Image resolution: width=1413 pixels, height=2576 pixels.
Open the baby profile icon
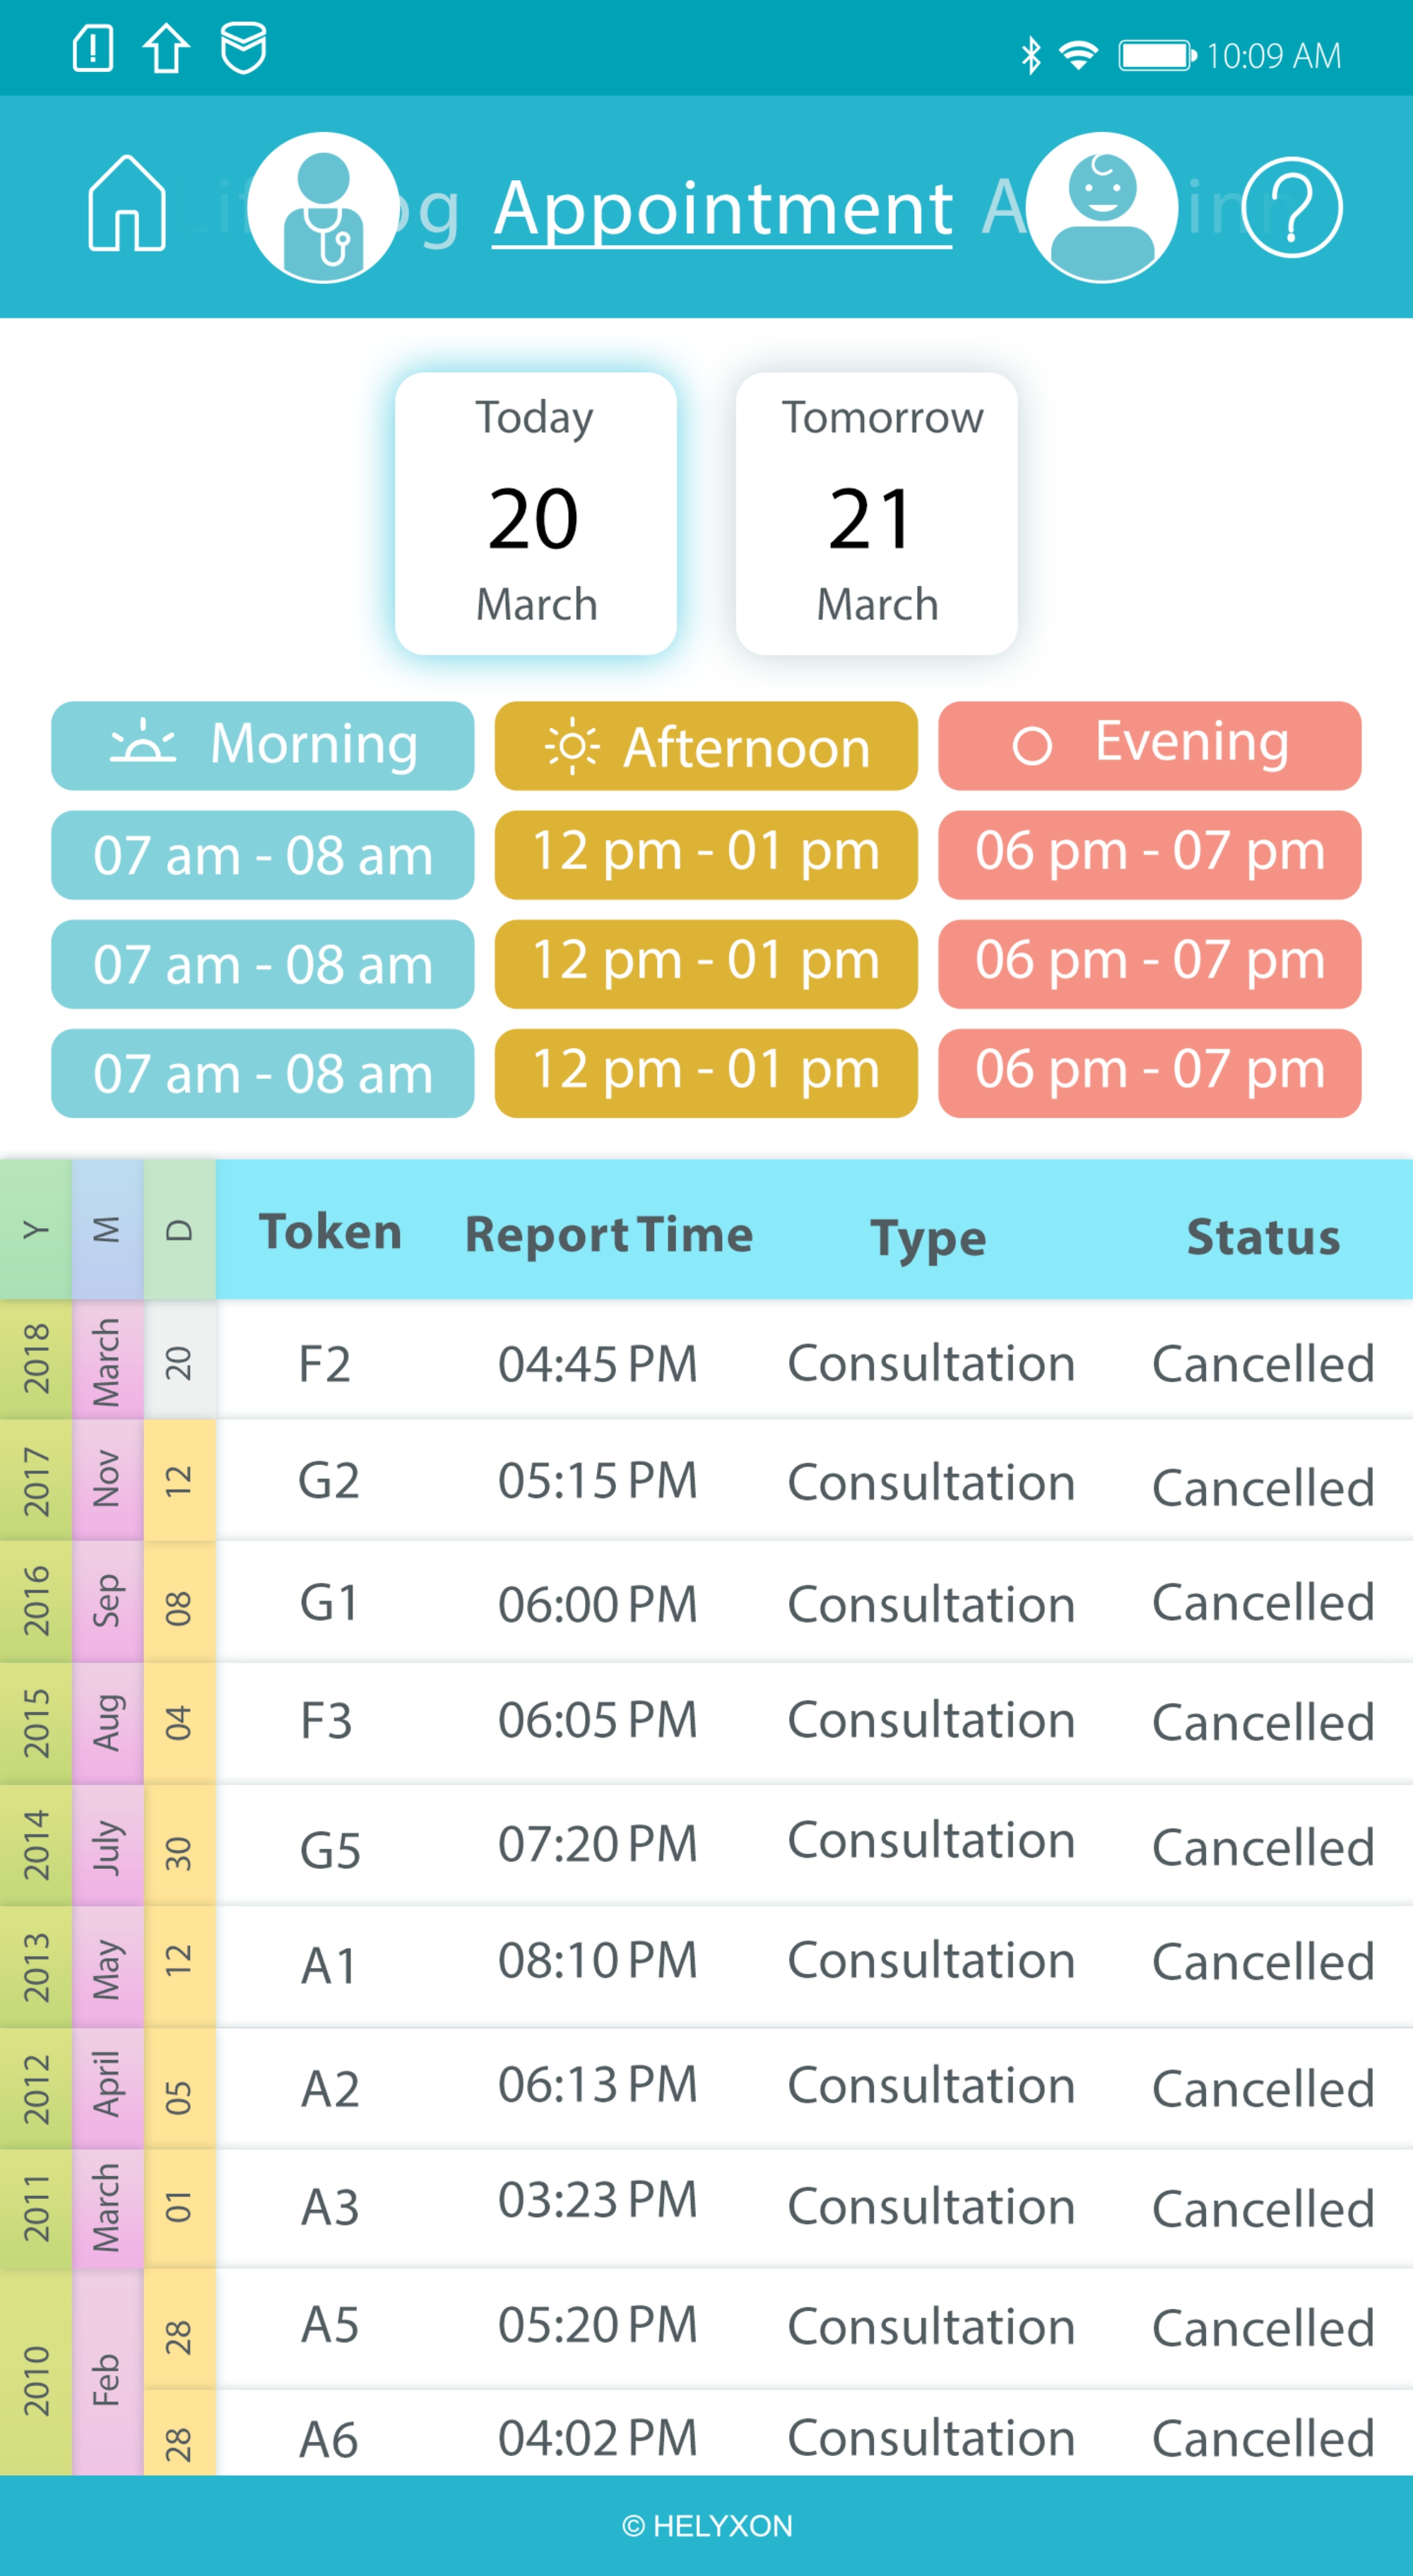1101,208
